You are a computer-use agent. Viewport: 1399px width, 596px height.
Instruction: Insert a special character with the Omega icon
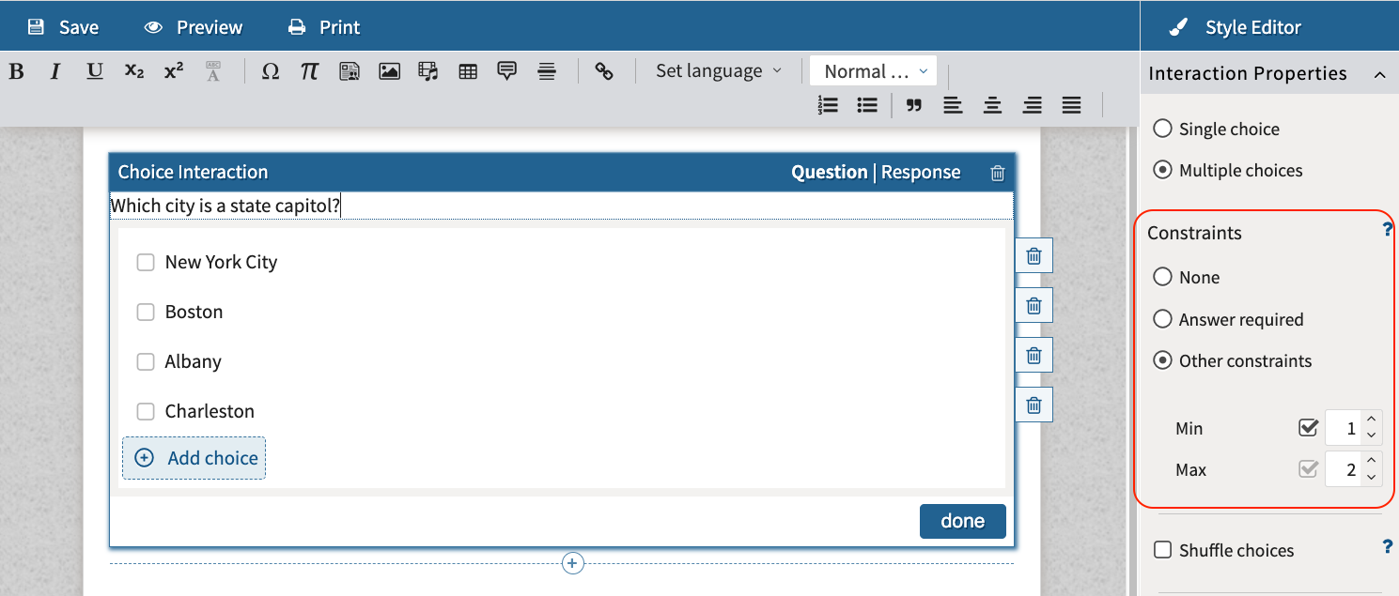coord(271,70)
